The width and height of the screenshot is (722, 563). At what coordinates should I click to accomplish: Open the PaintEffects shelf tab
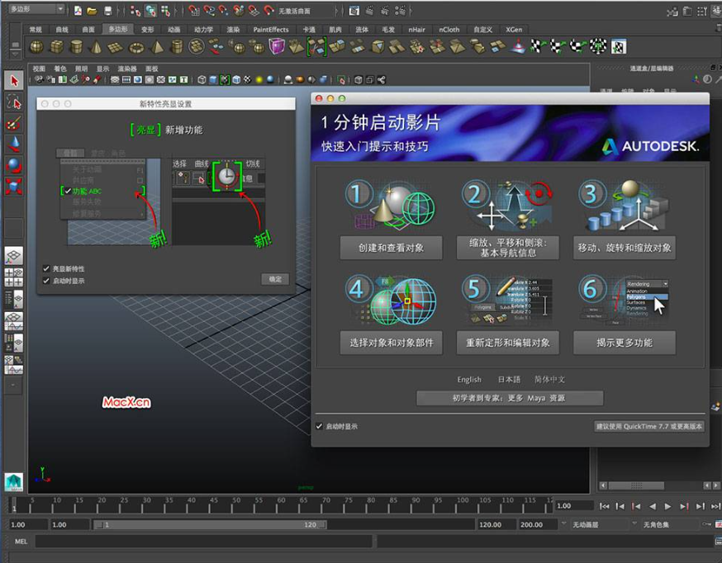[x=271, y=30]
